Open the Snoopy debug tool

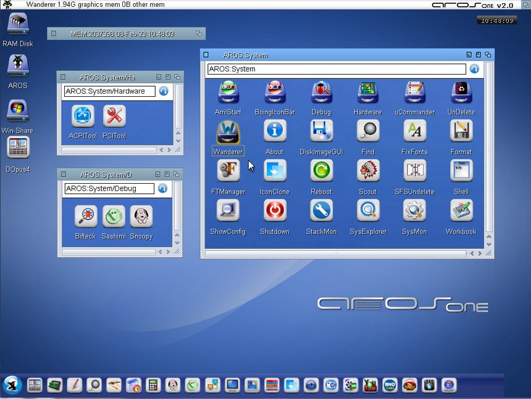(x=141, y=216)
